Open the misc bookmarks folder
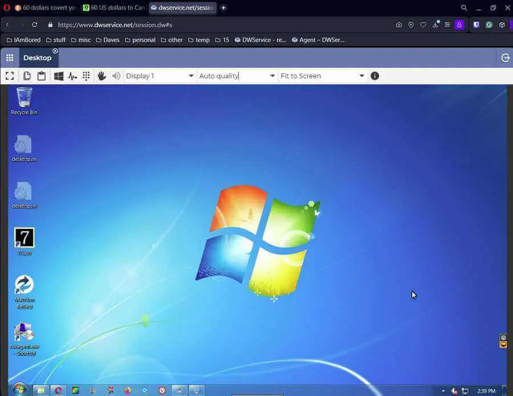 [81, 40]
